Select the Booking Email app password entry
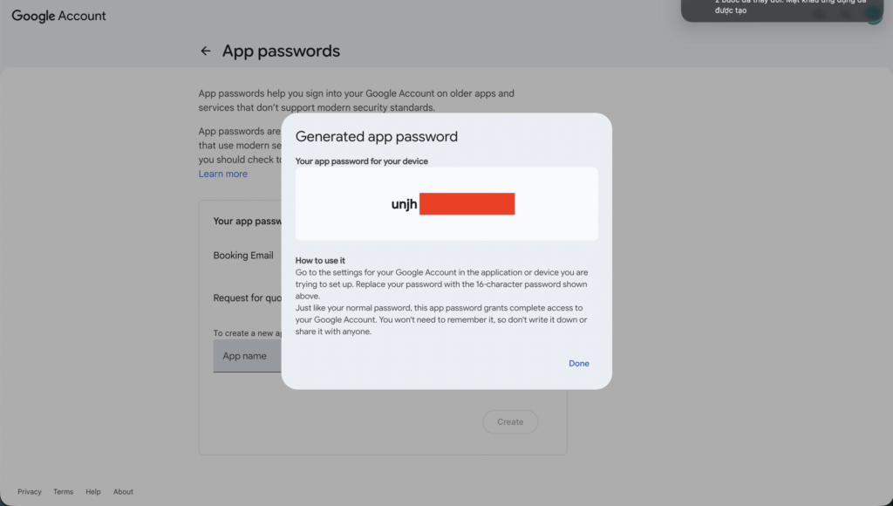Image resolution: width=893 pixels, height=506 pixels. pos(243,256)
